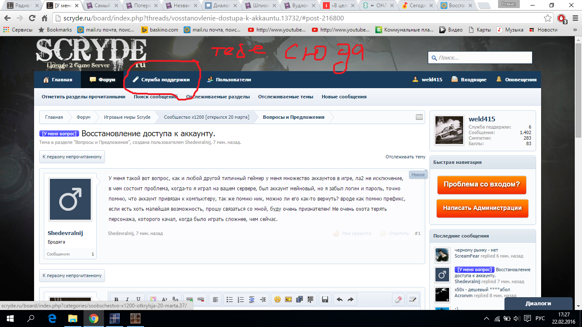
Task: Click the insert image icon in editor
Action: click(x=288, y=299)
